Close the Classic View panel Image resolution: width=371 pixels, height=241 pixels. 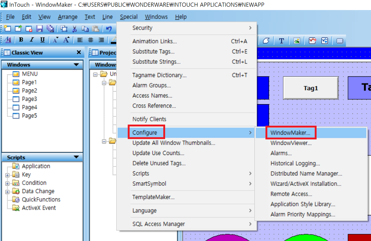click(x=79, y=52)
